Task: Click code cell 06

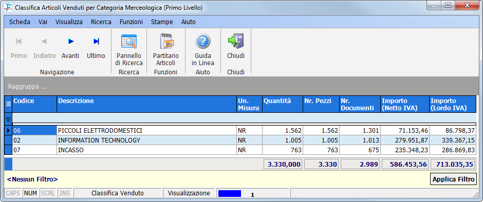Action: click(x=34, y=131)
